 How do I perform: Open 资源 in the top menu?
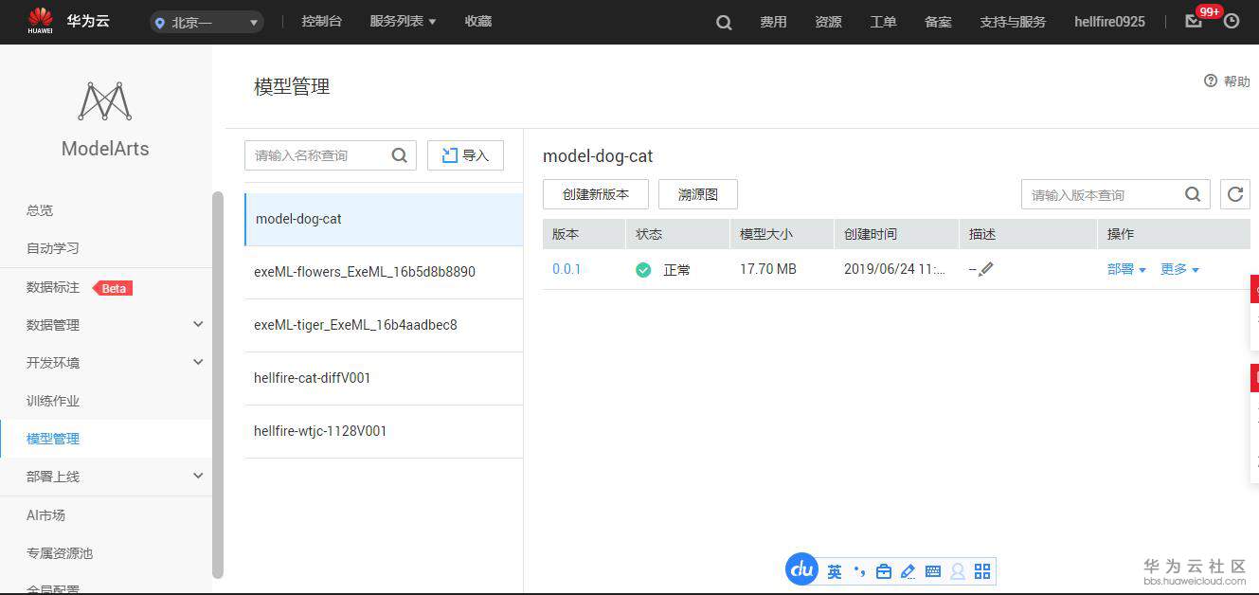coord(828,22)
